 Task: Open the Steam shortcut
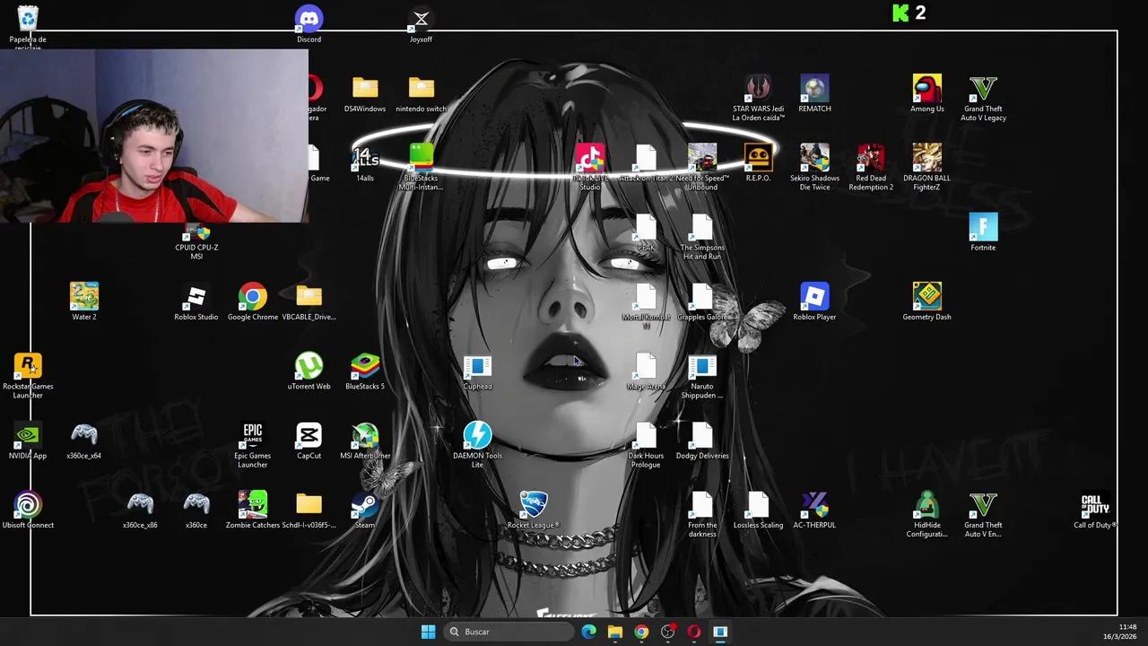(x=365, y=510)
